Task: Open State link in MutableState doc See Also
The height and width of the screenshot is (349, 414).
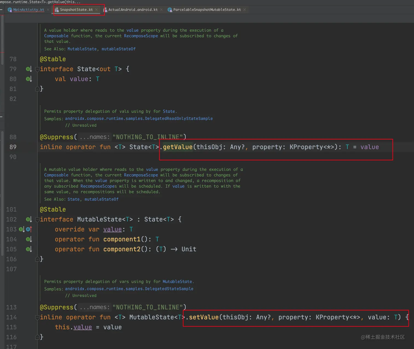Action: point(73,199)
